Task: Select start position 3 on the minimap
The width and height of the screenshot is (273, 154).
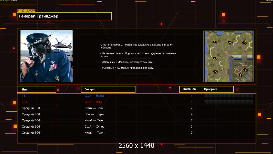Action: click(x=215, y=71)
